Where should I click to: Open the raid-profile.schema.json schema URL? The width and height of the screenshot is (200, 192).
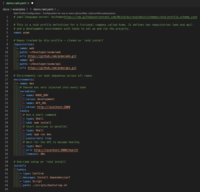[130, 17]
